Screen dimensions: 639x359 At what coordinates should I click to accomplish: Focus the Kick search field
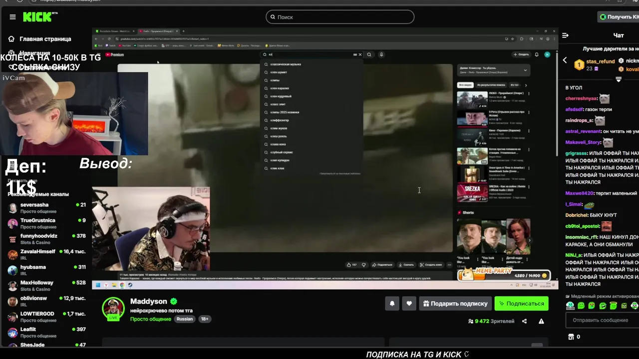[x=340, y=17]
